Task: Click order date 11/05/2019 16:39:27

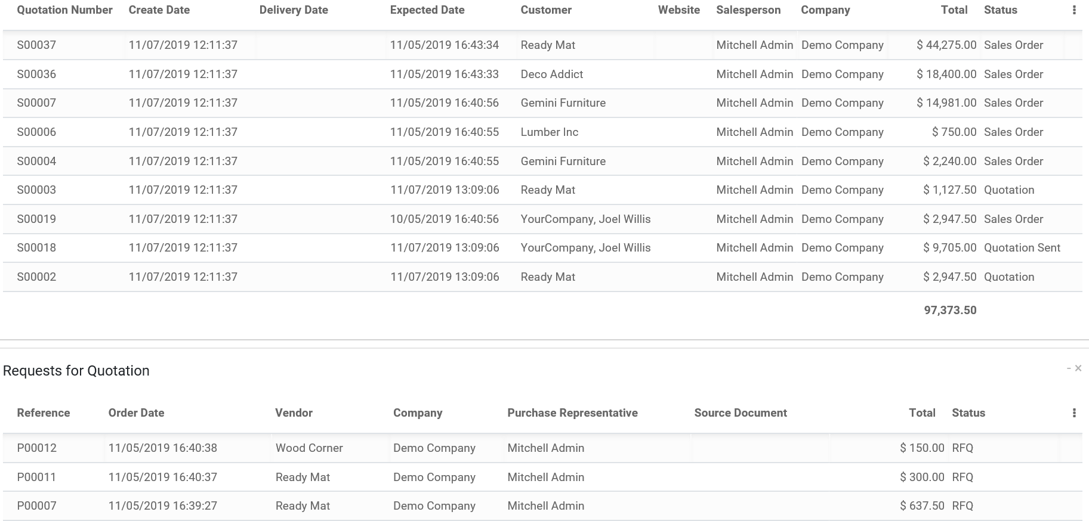Action: pyautogui.click(x=163, y=506)
